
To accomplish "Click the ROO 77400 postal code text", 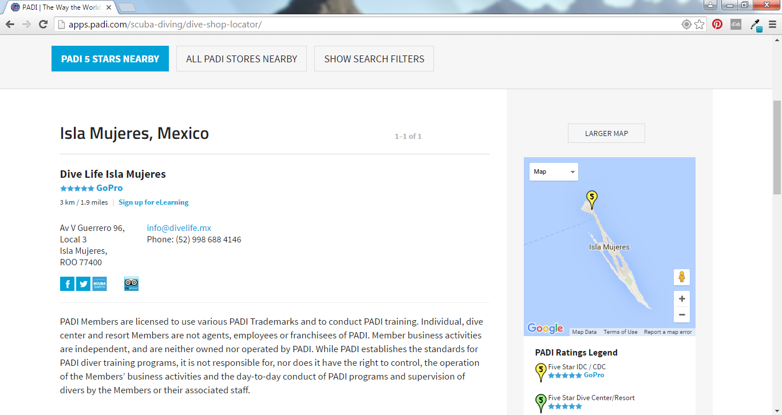I will 81,262.
